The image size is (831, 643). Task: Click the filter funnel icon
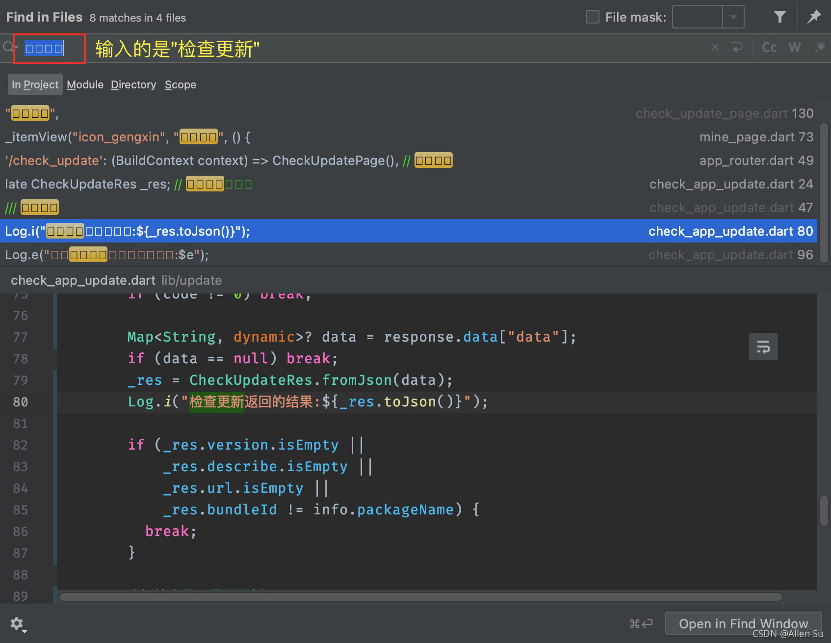point(779,17)
